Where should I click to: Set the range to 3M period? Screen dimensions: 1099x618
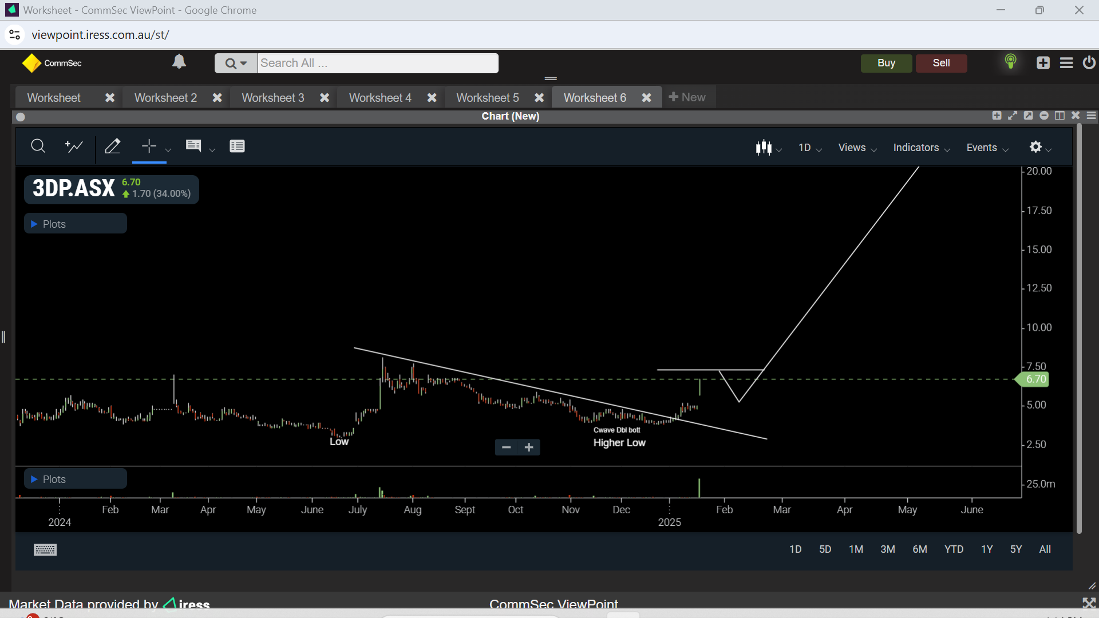[x=887, y=549]
